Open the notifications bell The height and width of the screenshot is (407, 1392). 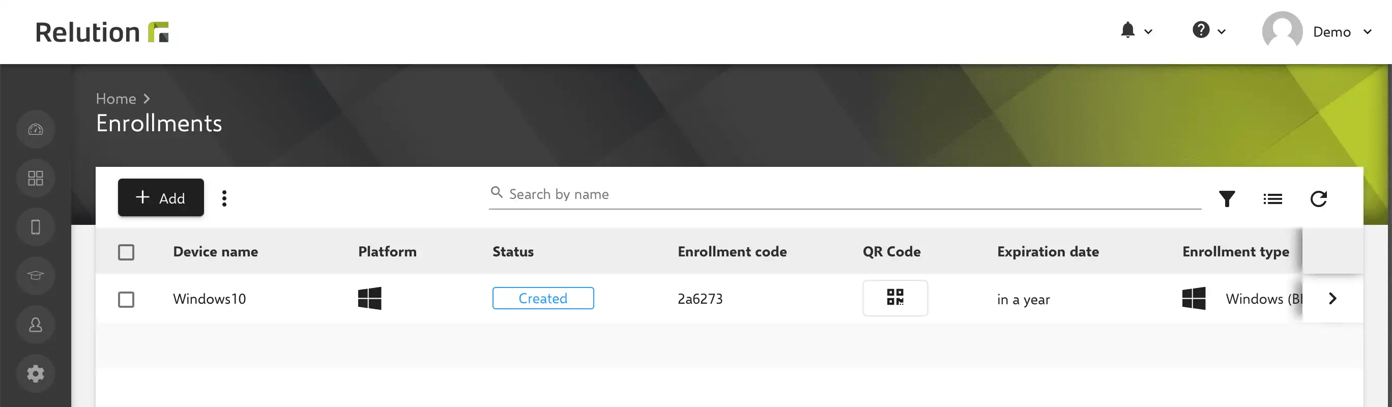coord(1128,30)
